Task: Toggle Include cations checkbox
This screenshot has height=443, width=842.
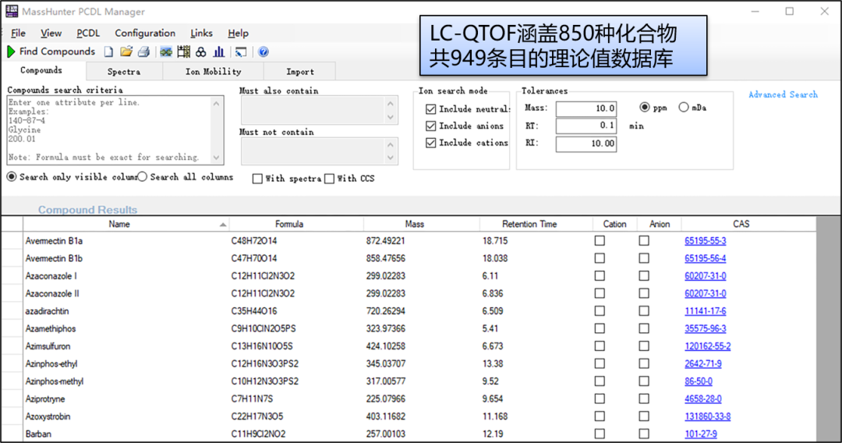Action: click(430, 143)
